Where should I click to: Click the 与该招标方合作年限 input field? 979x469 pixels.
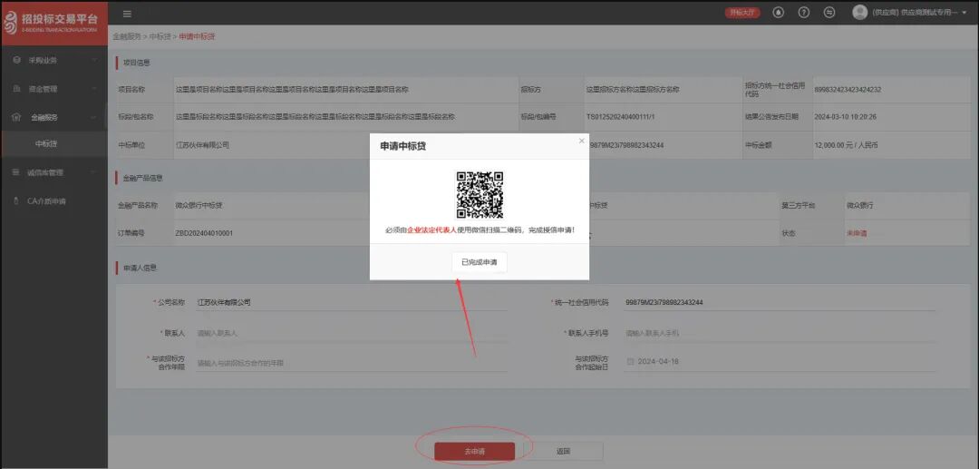pyautogui.click(x=352, y=363)
